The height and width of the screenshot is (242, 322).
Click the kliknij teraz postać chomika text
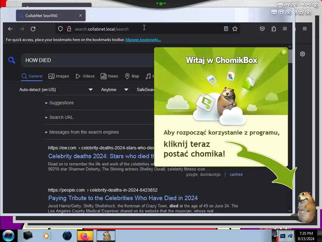[194, 149]
